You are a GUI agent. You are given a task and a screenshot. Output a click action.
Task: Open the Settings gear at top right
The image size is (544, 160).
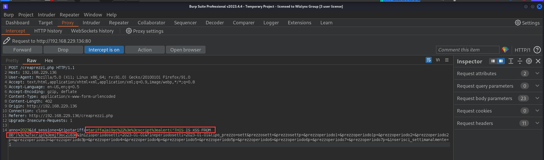coord(527,23)
